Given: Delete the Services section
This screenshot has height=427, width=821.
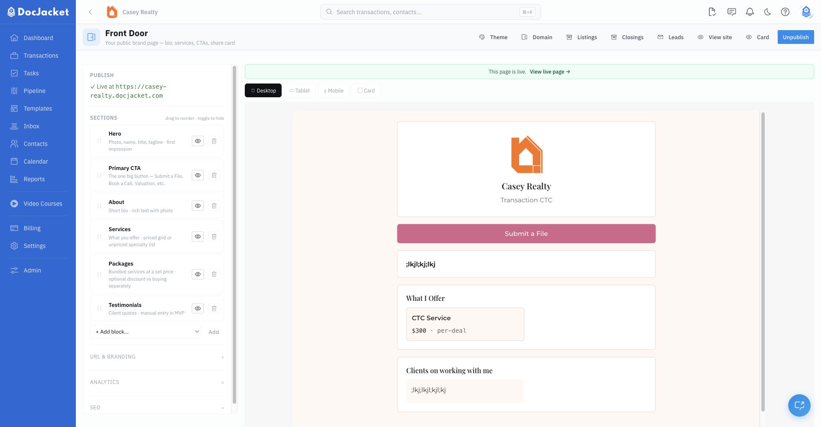Looking at the screenshot, I should pyautogui.click(x=214, y=237).
